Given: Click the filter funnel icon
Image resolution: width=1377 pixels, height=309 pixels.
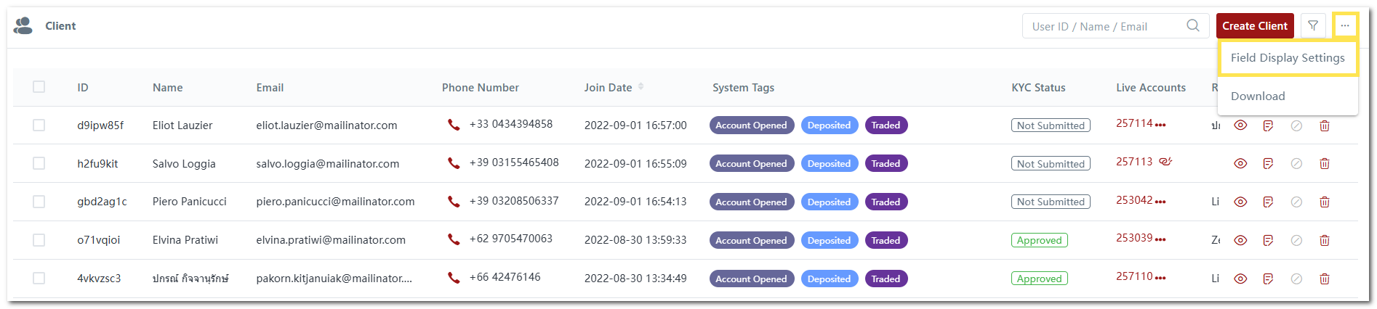Looking at the screenshot, I should point(1313,26).
